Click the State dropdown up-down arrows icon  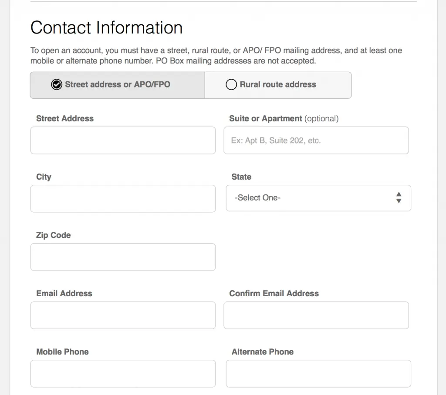399,197
